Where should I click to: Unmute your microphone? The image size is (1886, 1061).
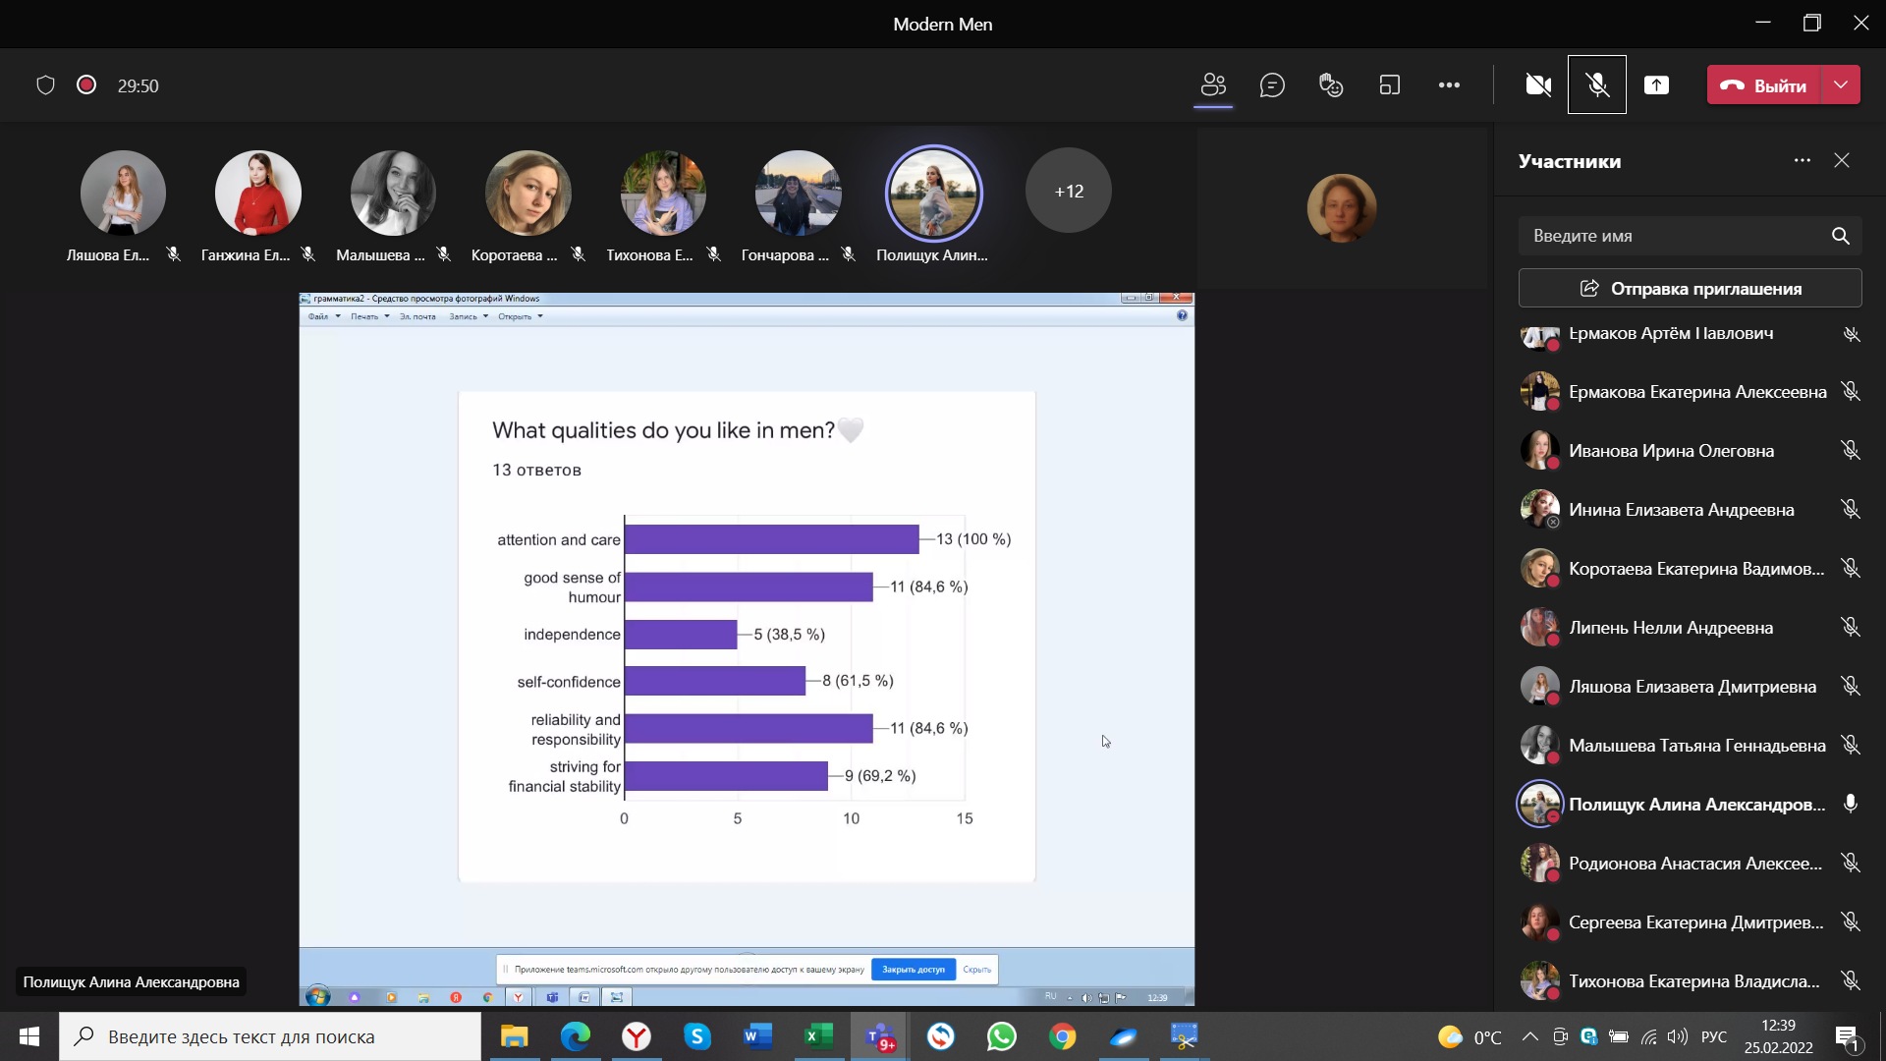[x=1597, y=84]
